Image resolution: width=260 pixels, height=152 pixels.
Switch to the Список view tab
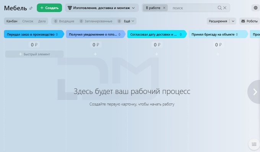[28, 21]
